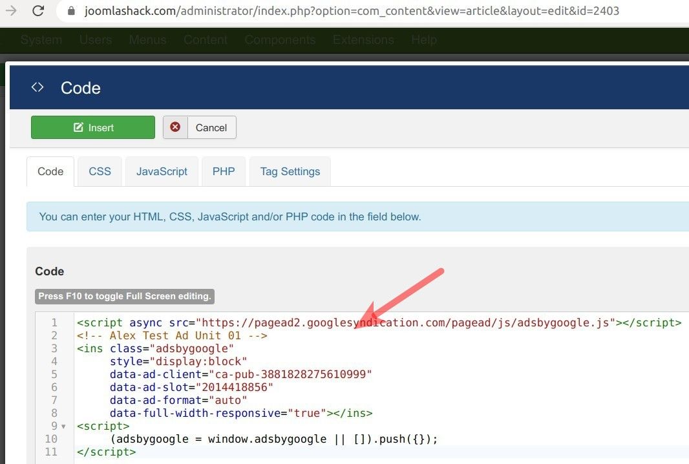Click the browser forward arrow

tap(11, 10)
